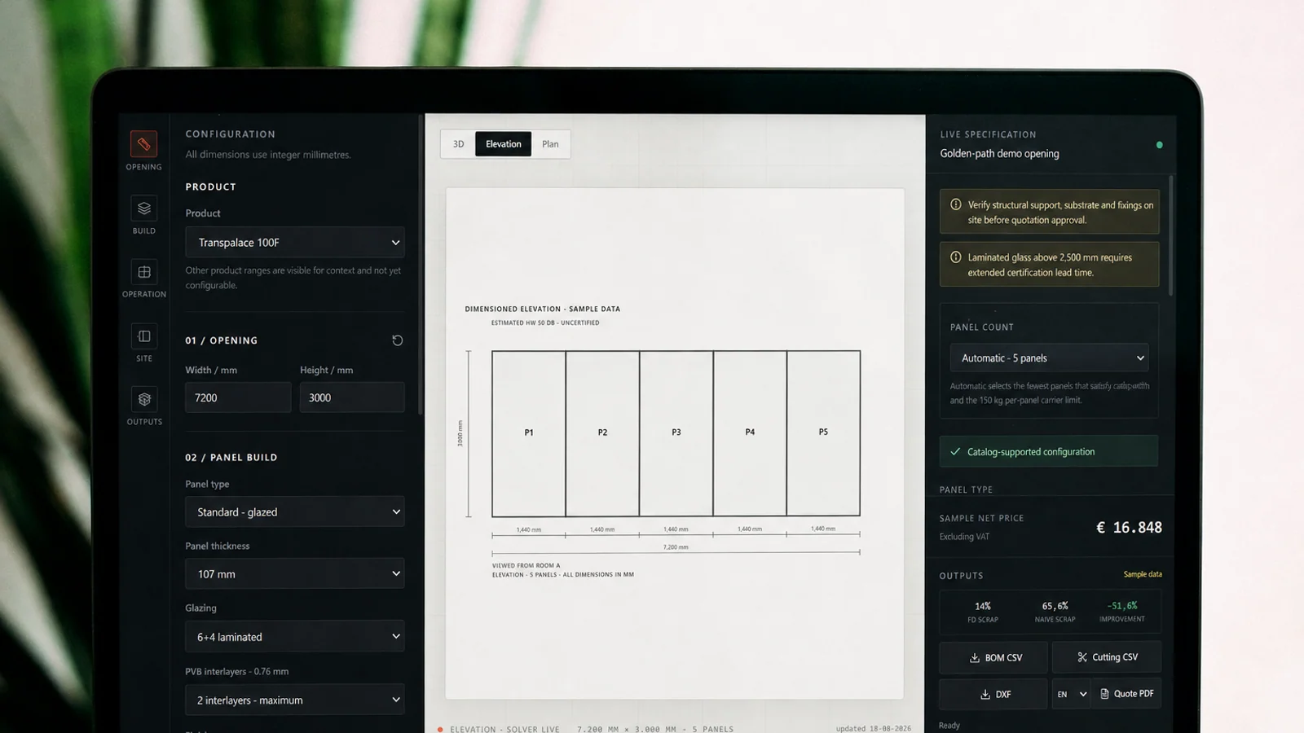Select panel P3 in the elevation drawing
Screen dimensions: 1304x733
coord(676,433)
